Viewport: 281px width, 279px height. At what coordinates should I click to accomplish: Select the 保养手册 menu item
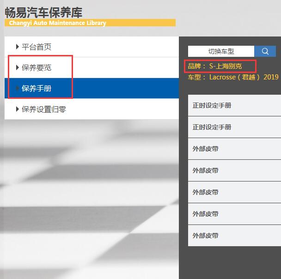92,88
